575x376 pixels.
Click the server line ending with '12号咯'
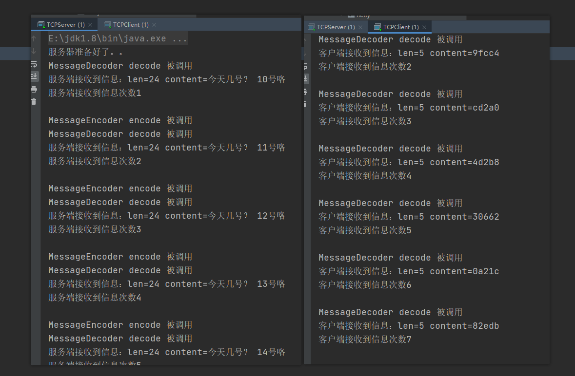(x=167, y=216)
